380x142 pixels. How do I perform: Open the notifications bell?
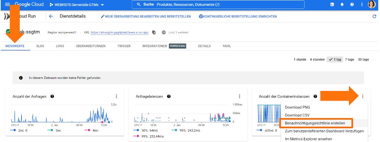(x=342, y=4)
